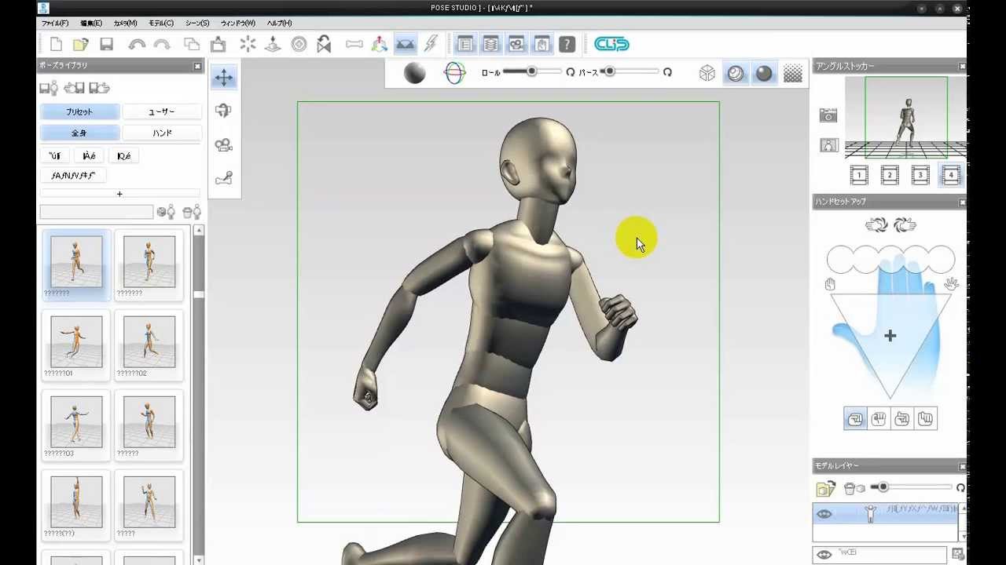Image resolution: width=1006 pixels, height=565 pixels.
Task: Select the ハンド (Hand) tab
Action: pyautogui.click(x=162, y=133)
